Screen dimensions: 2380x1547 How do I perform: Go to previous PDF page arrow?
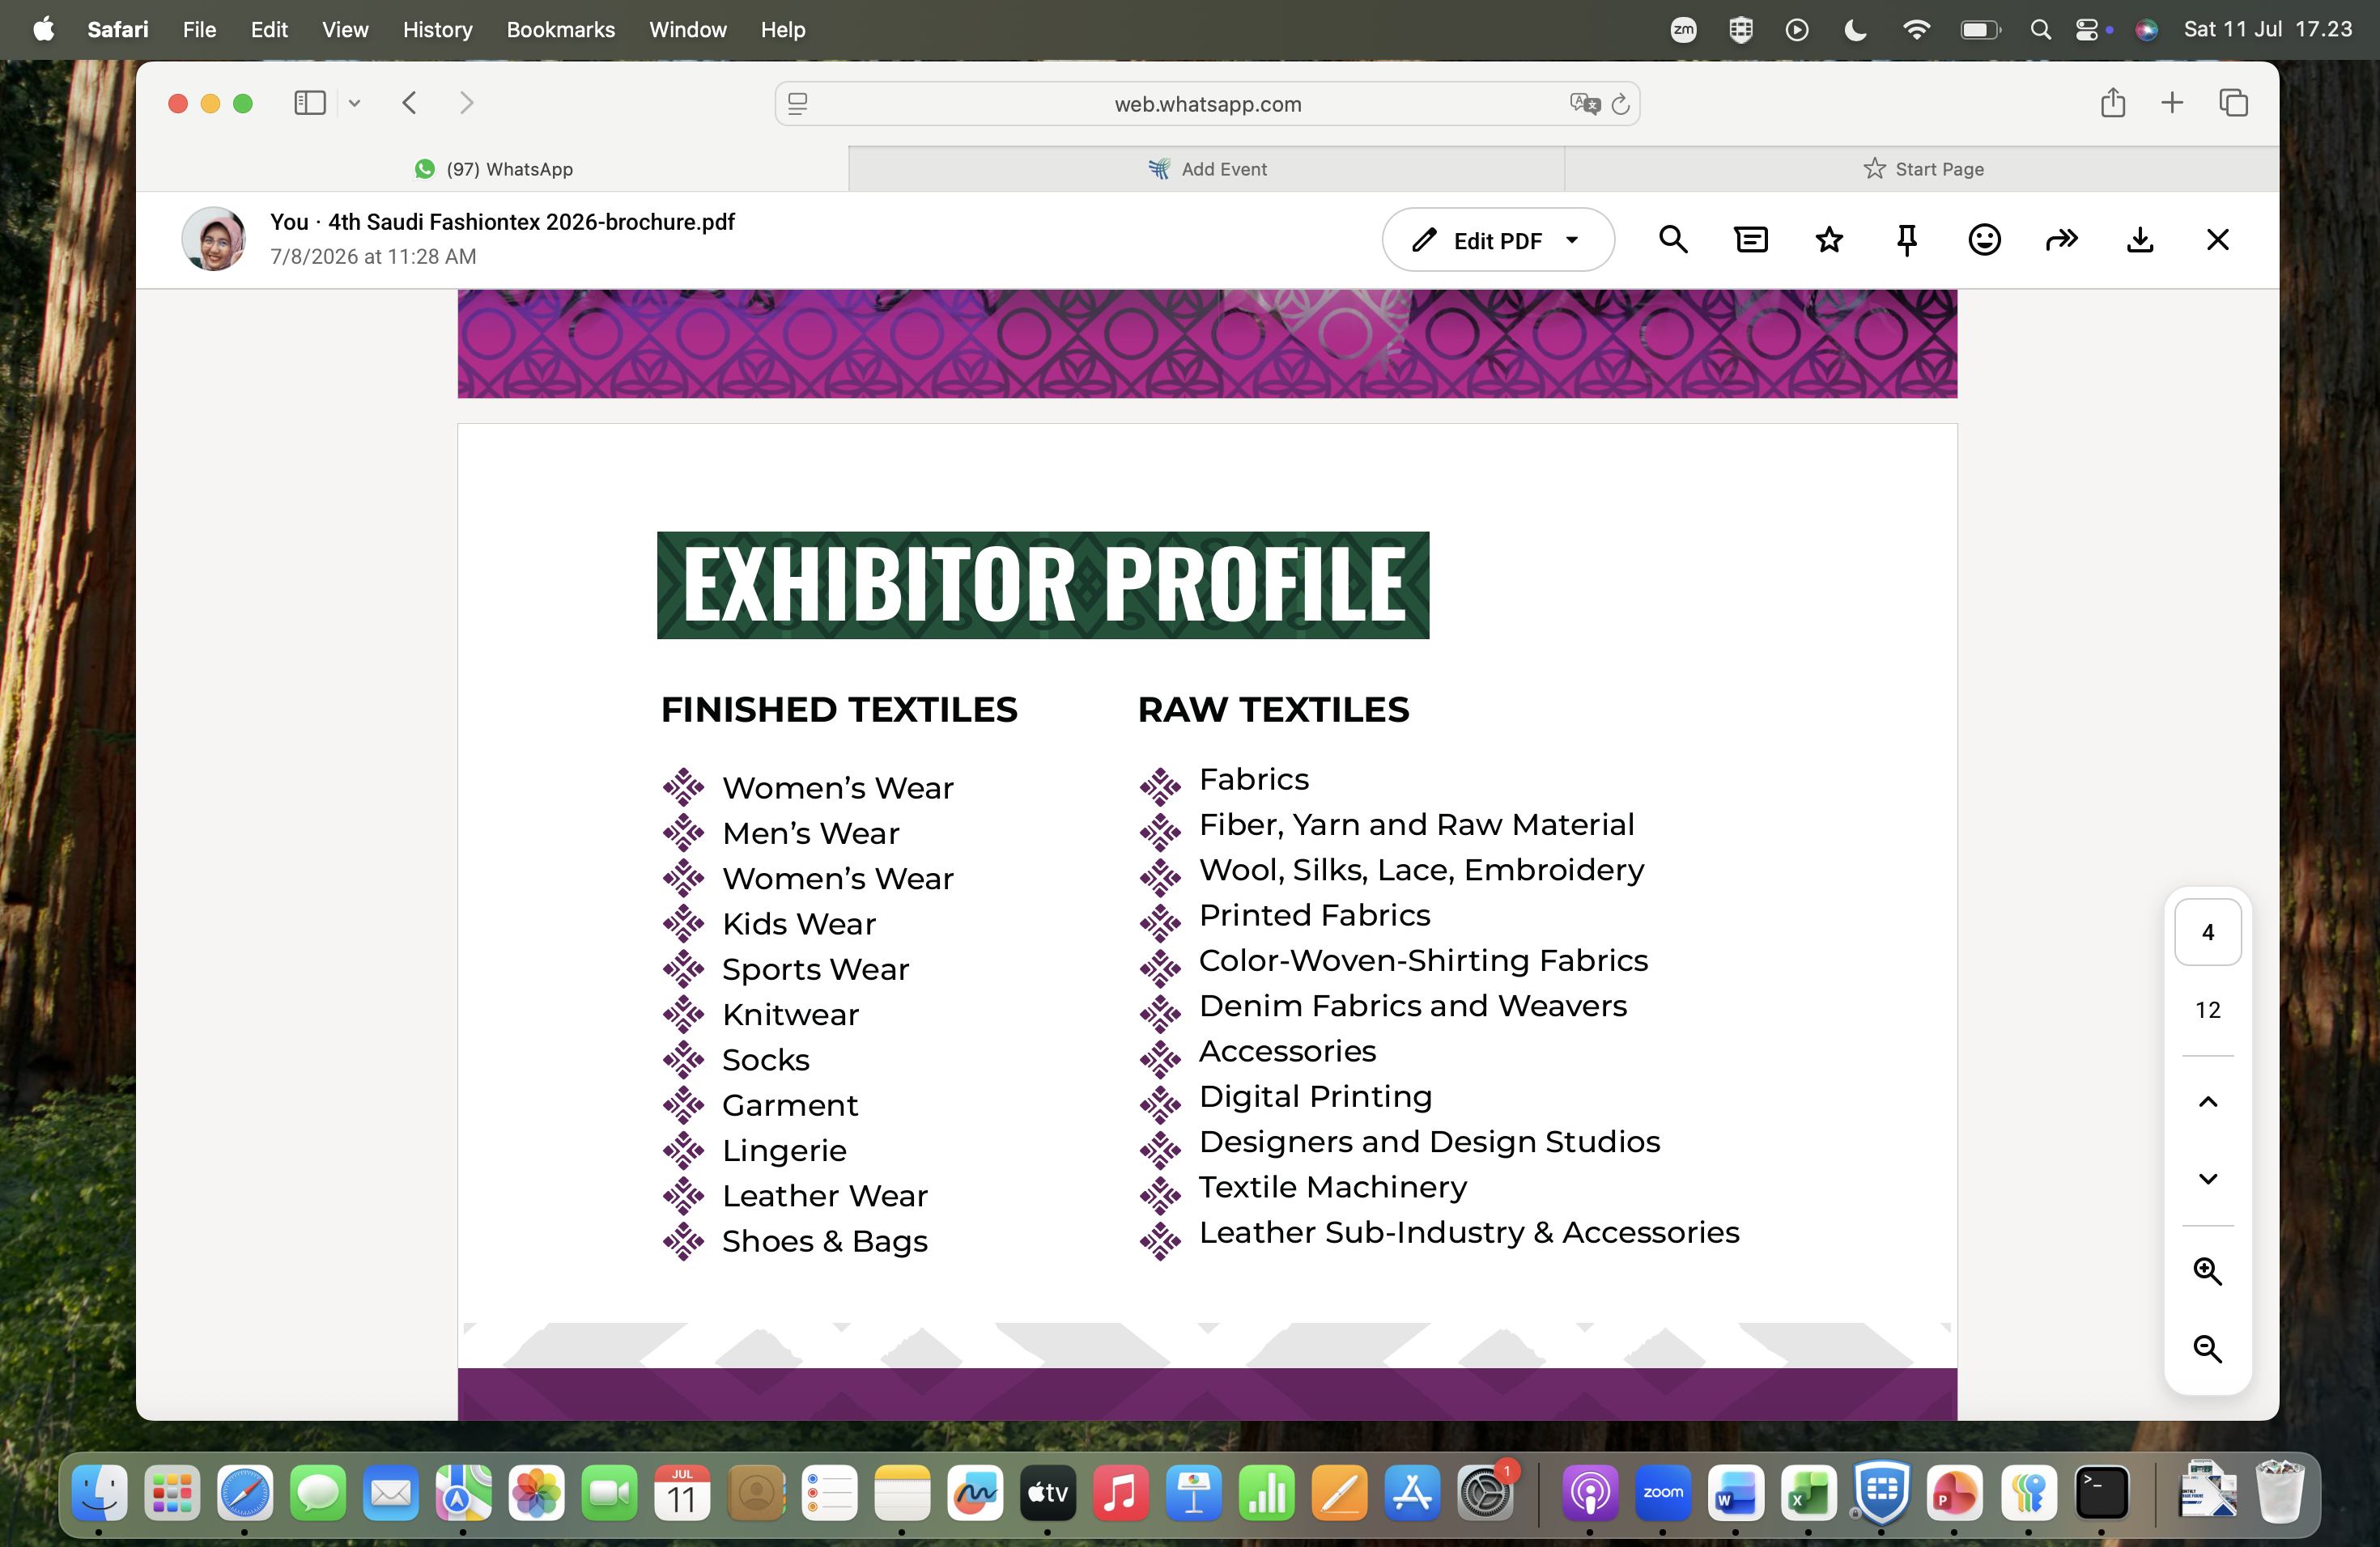(x=2208, y=1102)
